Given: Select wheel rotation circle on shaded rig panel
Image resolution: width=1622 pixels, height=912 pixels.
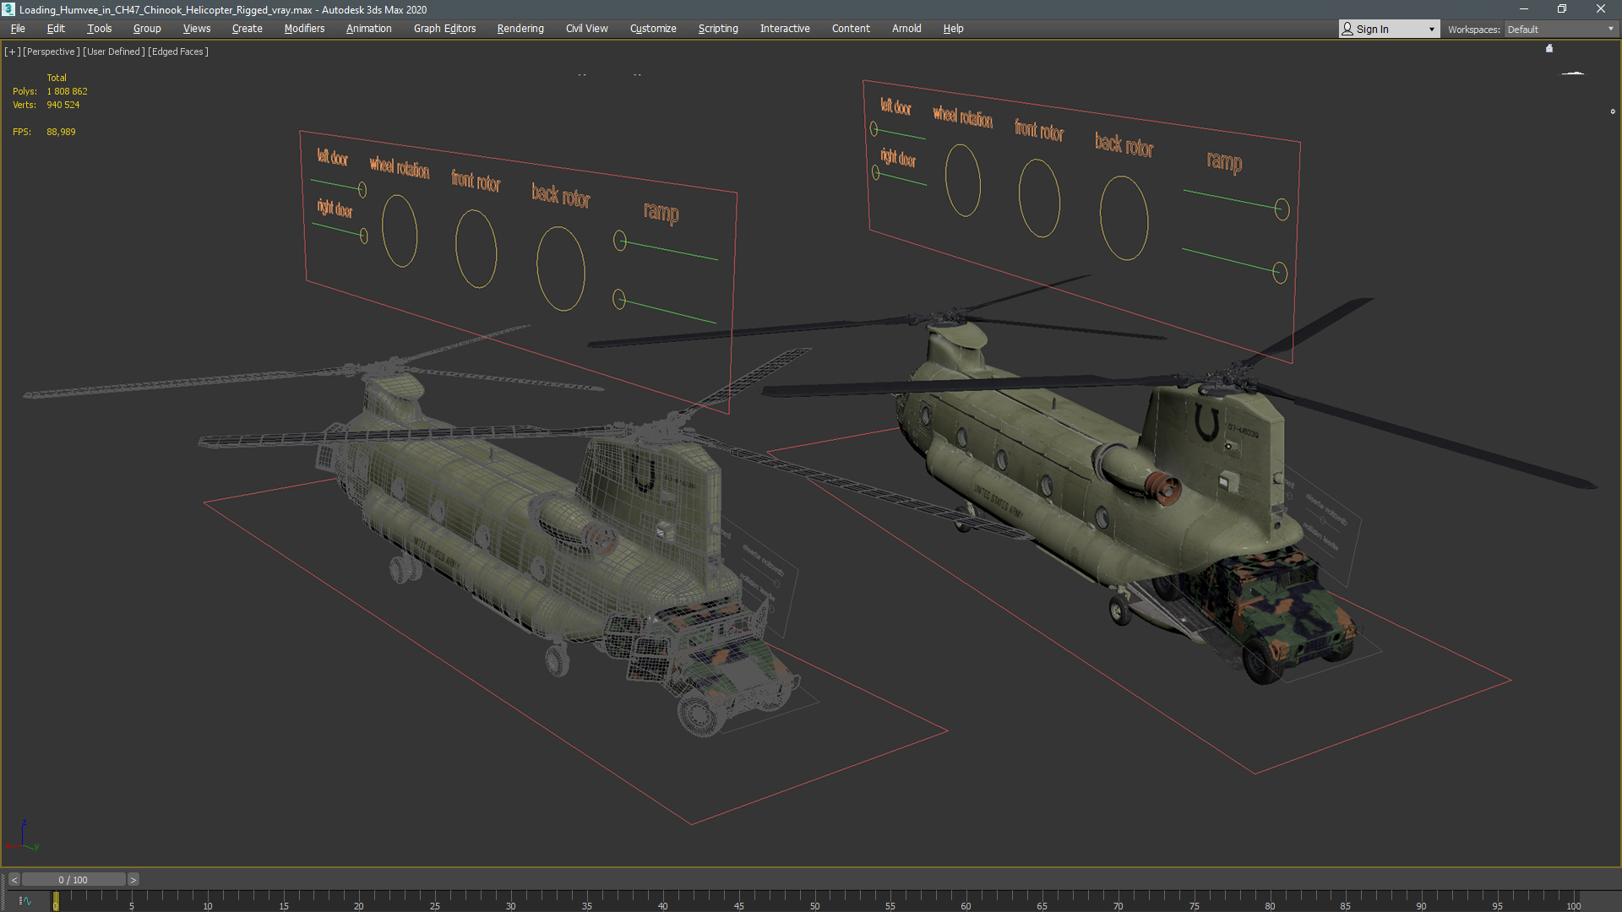Looking at the screenshot, I should coord(963,180).
